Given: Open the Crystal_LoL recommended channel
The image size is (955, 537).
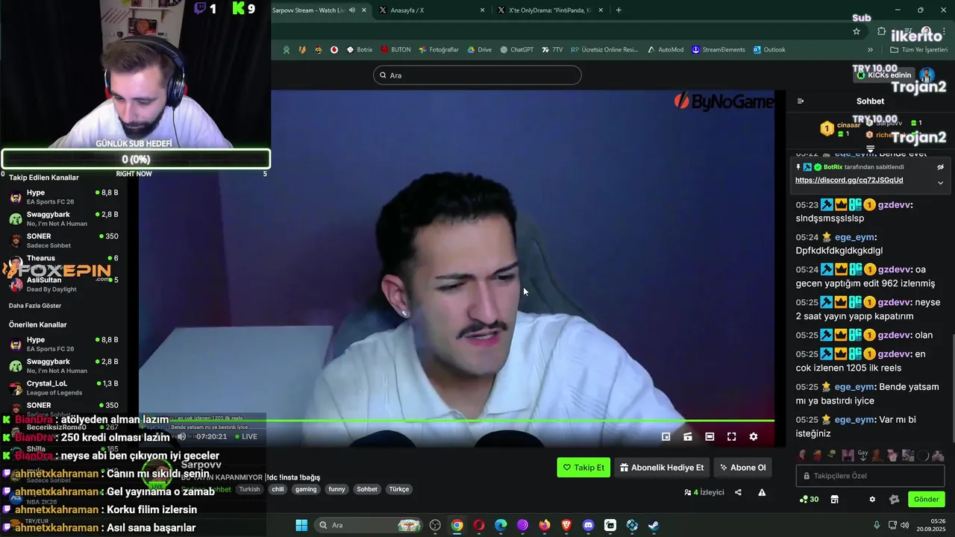Looking at the screenshot, I should click(63, 388).
